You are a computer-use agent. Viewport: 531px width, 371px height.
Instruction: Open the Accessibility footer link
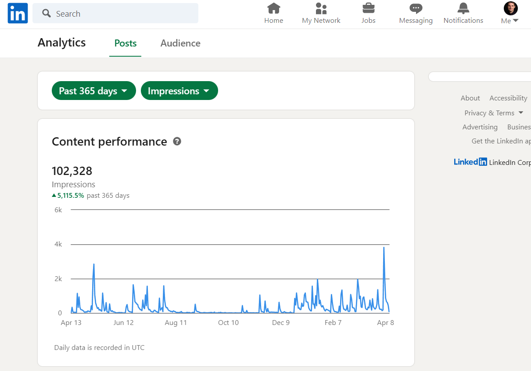(x=508, y=98)
